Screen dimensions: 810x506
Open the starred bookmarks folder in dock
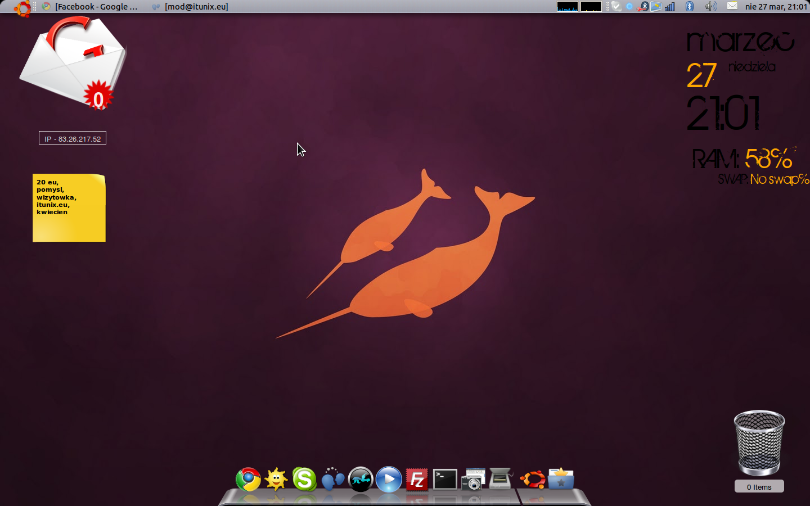(x=561, y=480)
